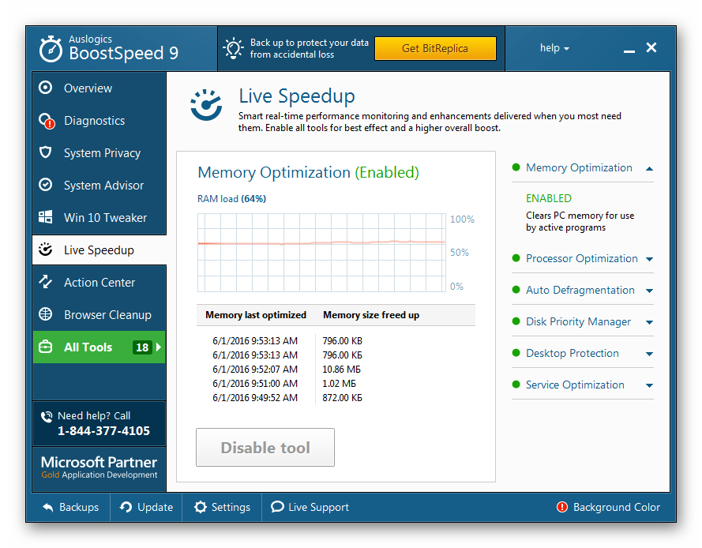Viewport: 702px width, 548px height.
Task: Click the Get BitReplica button
Action: 435,48
